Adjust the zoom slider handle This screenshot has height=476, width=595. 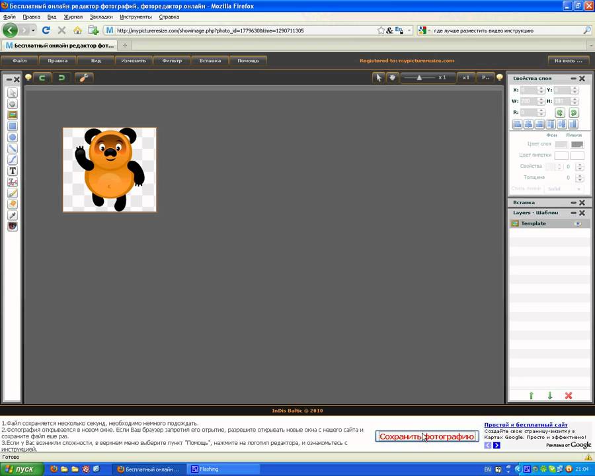coord(419,77)
